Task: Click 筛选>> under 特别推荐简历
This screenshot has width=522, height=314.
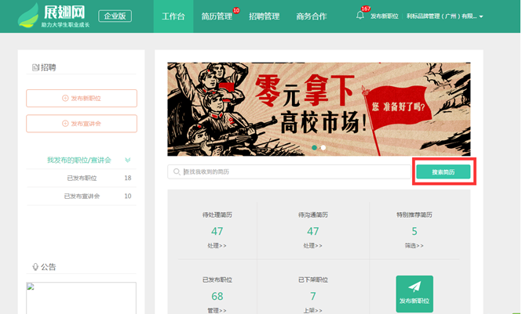Action: click(414, 246)
